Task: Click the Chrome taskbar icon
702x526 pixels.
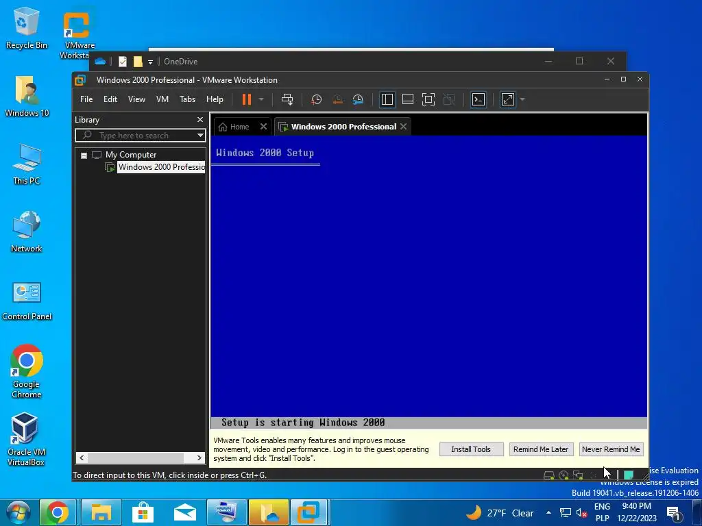Action: [58, 512]
